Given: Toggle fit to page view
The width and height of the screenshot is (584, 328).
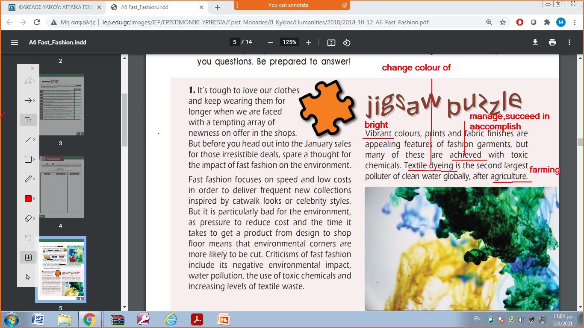Looking at the screenshot, I should 331,42.
